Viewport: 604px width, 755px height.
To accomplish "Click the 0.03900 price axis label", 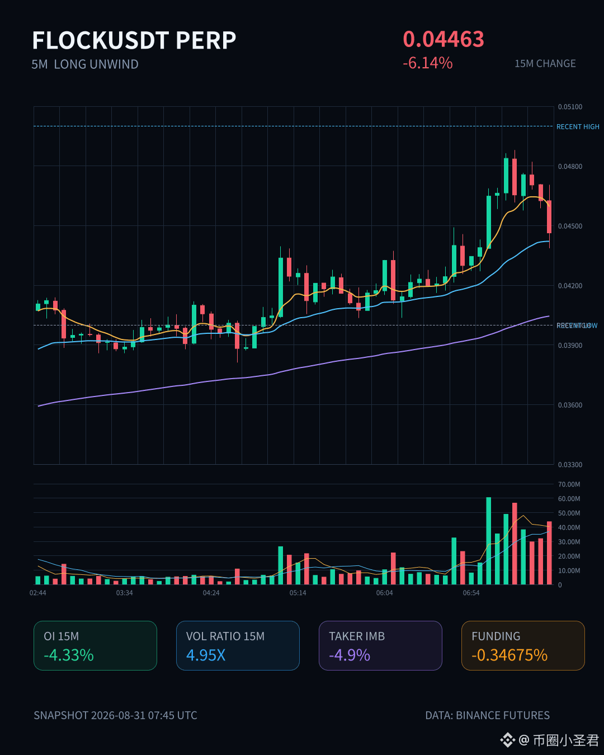I will [570, 346].
